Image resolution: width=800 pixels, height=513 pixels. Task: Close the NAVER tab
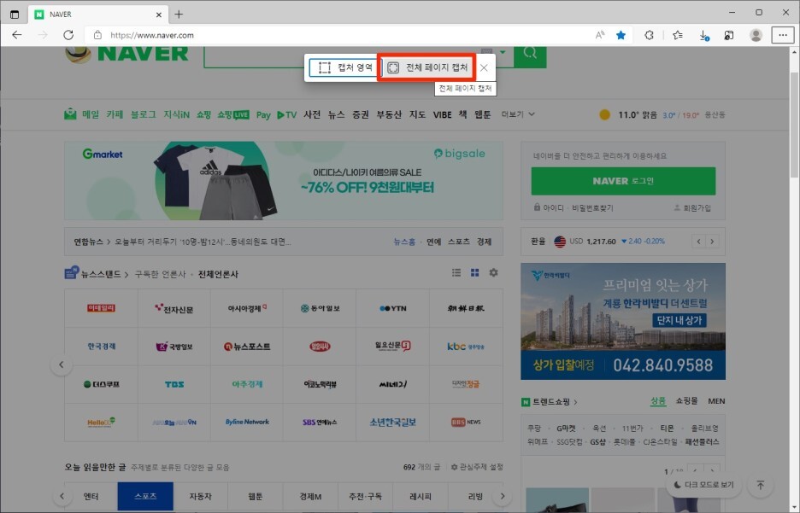[159, 15]
